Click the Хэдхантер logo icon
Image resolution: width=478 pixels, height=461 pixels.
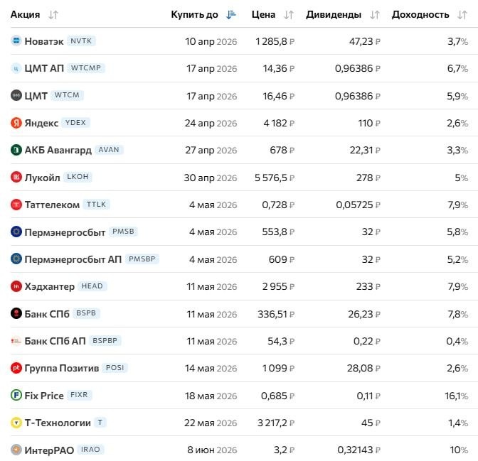[x=16, y=286]
